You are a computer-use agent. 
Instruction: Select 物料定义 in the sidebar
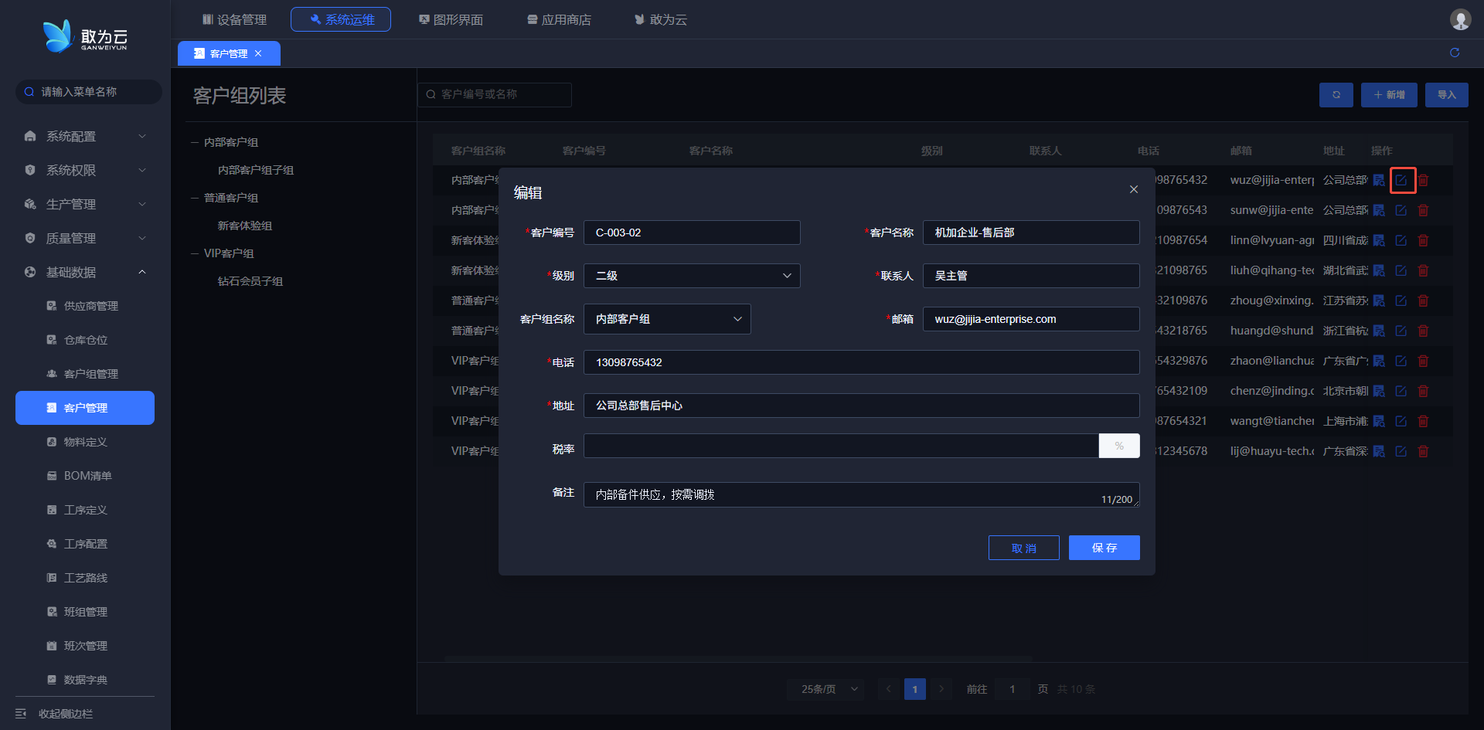[x=85, y=442]
